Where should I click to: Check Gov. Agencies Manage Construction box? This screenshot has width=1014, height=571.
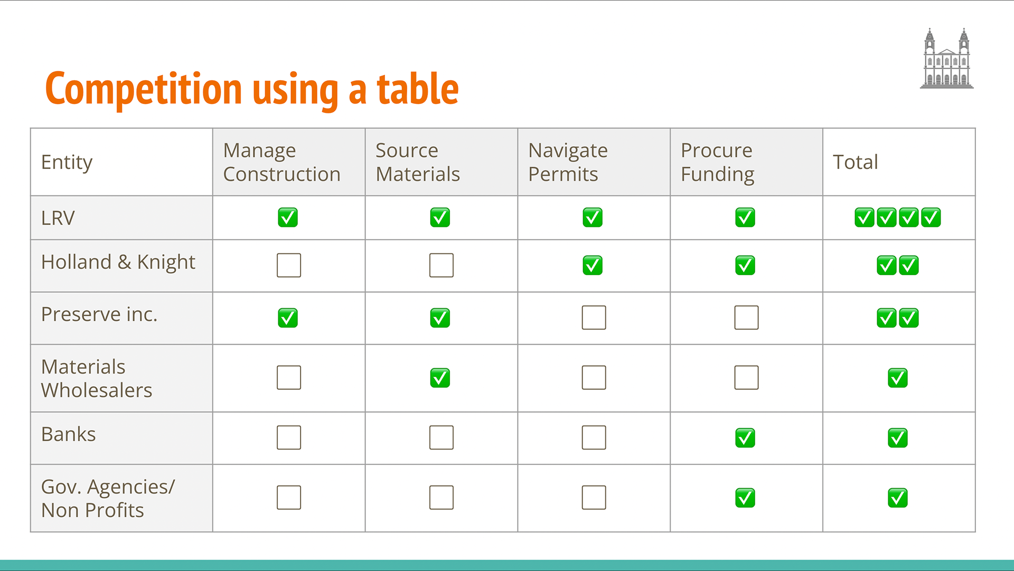point(289,498)
